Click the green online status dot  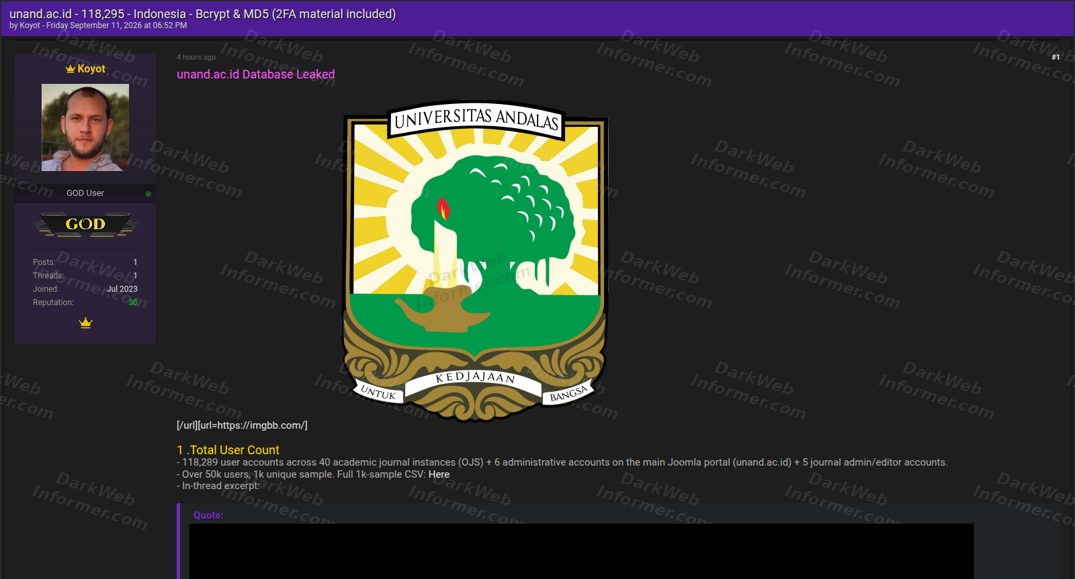point(148,194)
